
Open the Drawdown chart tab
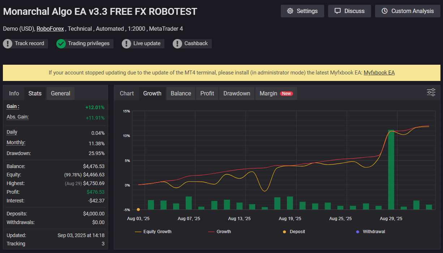[237, 93]
